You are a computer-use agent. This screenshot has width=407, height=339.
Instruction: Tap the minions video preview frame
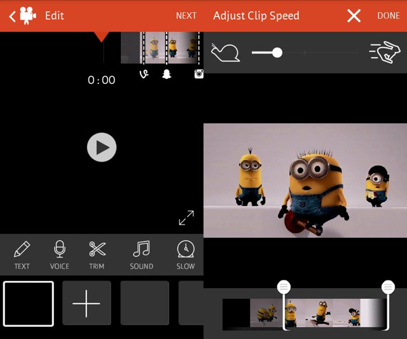[x=305, y=181]
